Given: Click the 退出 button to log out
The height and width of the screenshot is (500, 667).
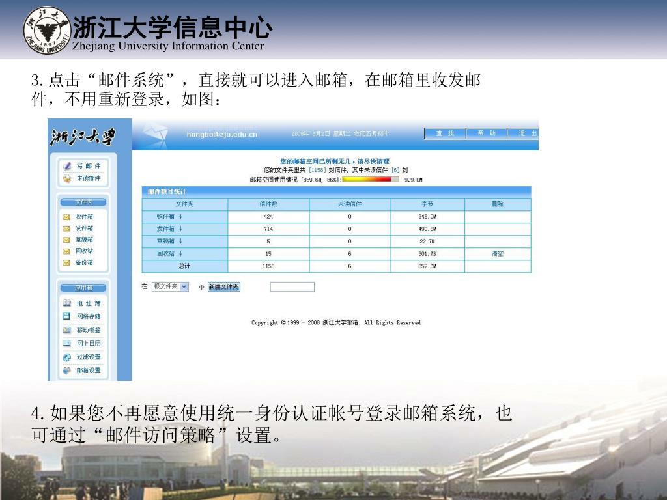Looking at the screenshot, I should pos(524,133).
